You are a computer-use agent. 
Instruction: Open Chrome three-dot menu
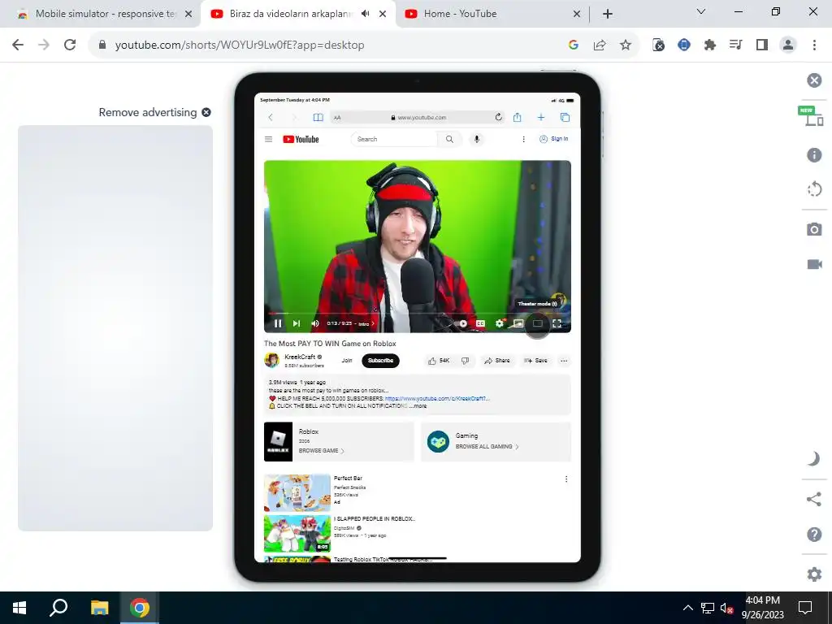[814, 45]
